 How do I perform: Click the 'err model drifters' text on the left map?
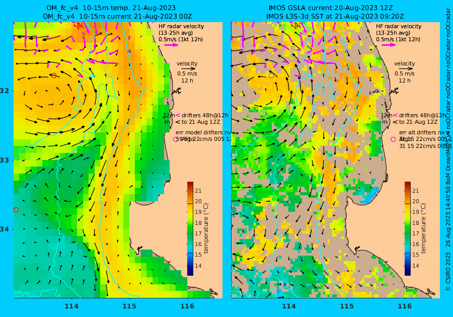coord(199,132)
